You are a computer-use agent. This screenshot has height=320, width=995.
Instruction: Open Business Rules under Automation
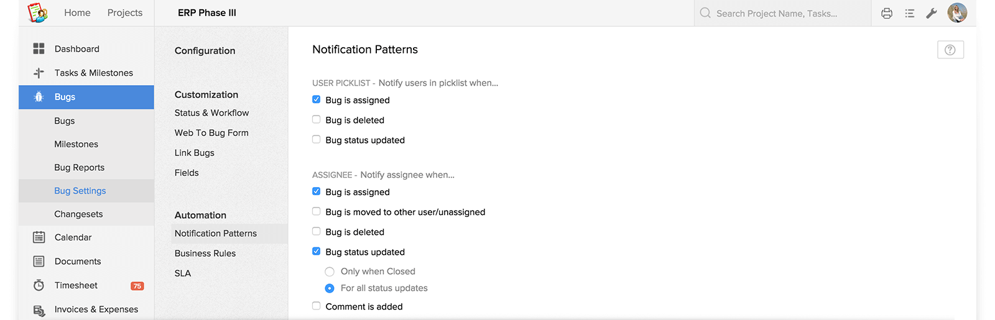click(205, 253)
